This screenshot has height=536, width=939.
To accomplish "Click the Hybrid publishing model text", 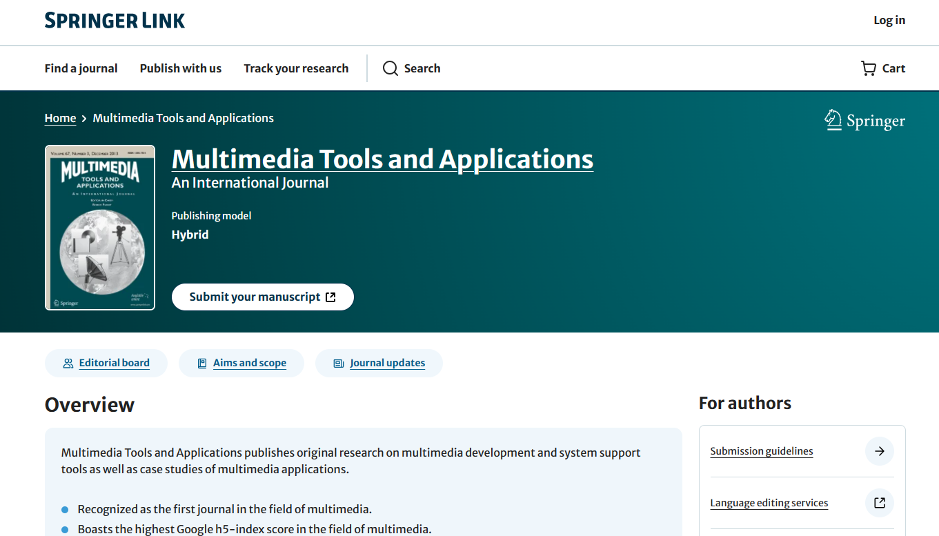I will [190, 235].
